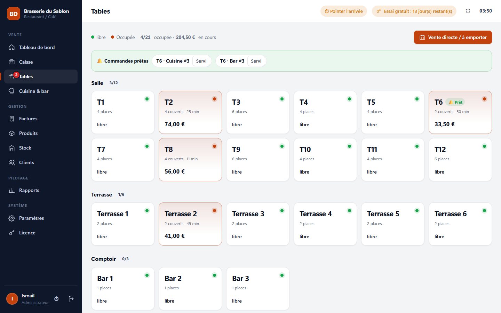The width and height of the screenshot is (501, 313).
Task: Mark T6 Bar #3 as Servi
Action: 256,61
